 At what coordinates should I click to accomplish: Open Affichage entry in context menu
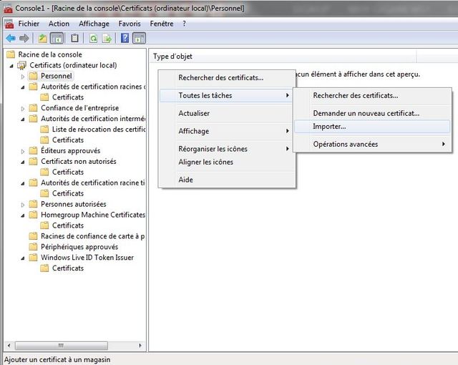click(227, 131)
